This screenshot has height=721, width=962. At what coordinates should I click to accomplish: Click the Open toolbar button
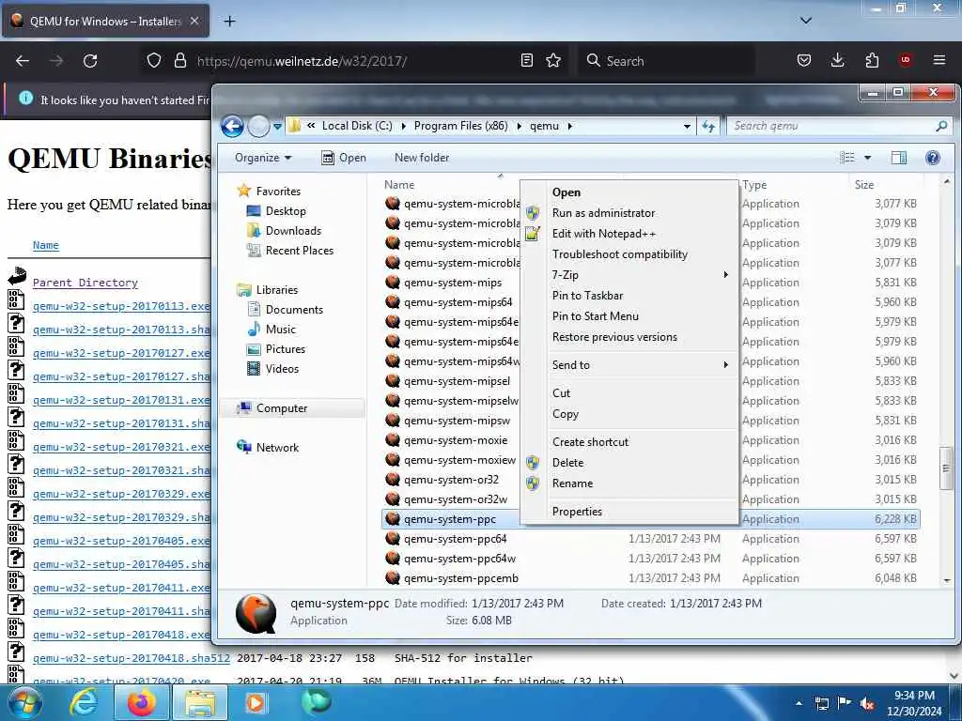coord(344,158)
